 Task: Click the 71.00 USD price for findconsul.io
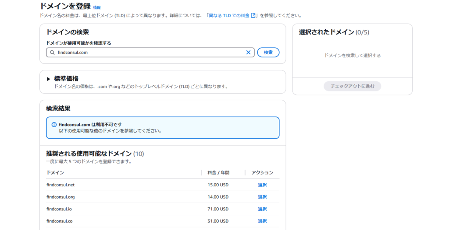pos(218,209)
